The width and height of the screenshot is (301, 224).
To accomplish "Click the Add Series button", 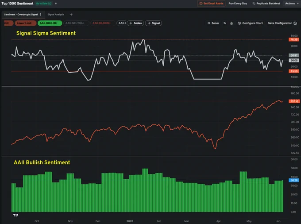I will click(x=135, y=23).
